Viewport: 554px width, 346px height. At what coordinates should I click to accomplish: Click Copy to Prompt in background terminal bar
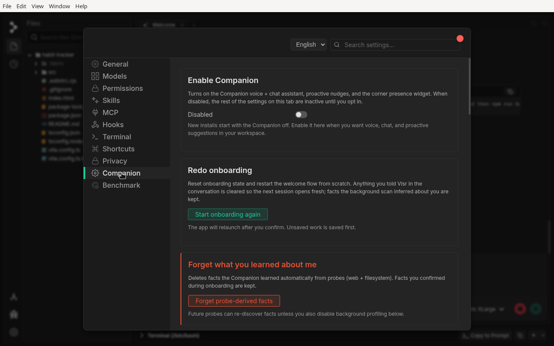486,335
